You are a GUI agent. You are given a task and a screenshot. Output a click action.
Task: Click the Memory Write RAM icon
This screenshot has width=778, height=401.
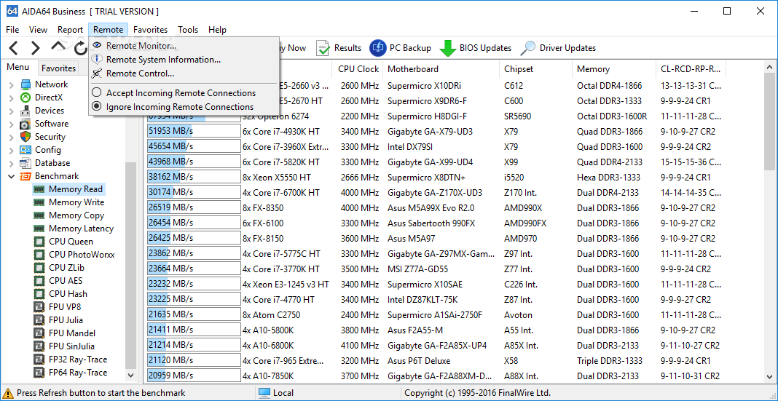pos(39,202)
